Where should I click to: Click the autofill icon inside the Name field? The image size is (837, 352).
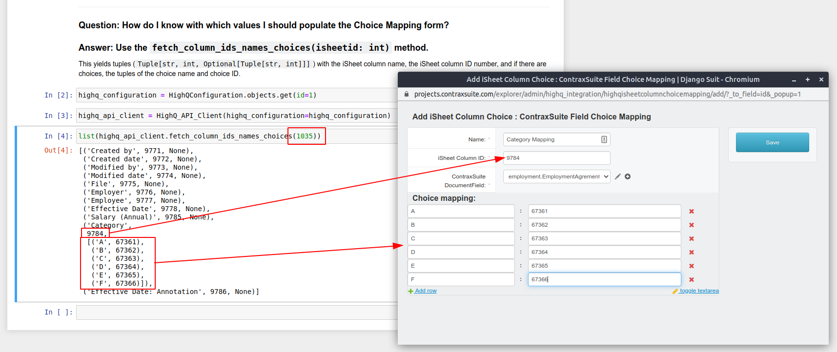(x=604, y=139)
